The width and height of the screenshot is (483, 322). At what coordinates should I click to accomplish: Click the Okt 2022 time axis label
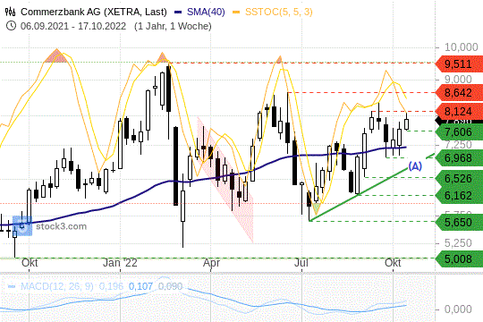point(393,263)
